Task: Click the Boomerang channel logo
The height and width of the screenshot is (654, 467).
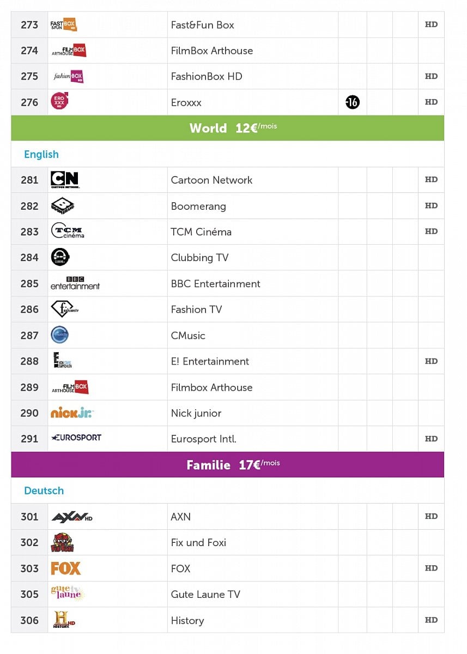Action: 62,206
